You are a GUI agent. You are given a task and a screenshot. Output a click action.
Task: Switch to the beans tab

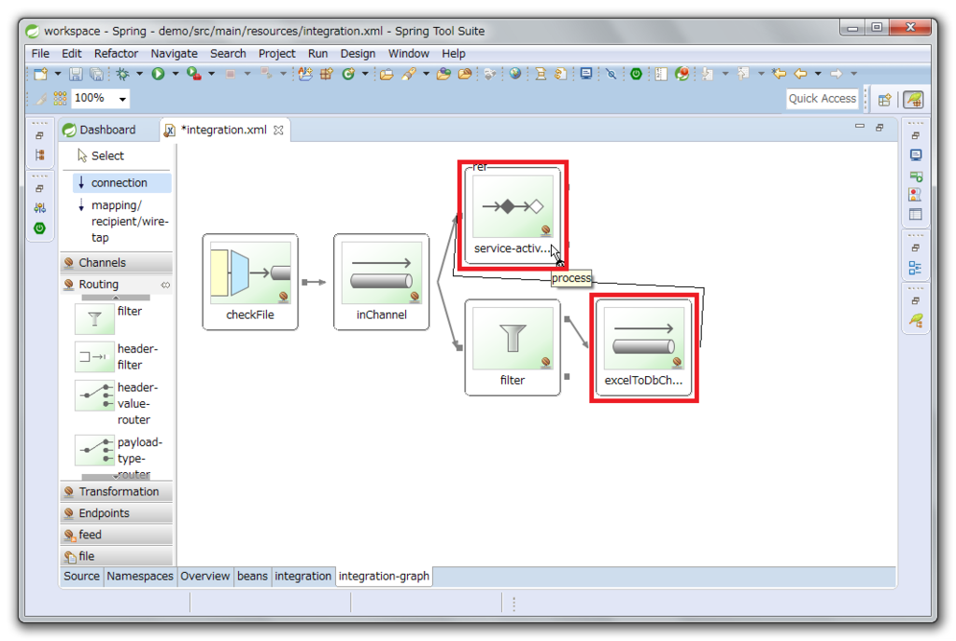pos(252,577)
